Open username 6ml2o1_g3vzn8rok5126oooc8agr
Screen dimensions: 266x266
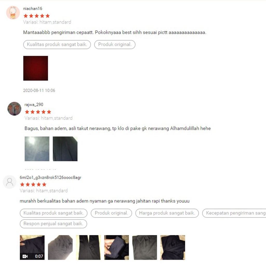[x=51, y=177]
